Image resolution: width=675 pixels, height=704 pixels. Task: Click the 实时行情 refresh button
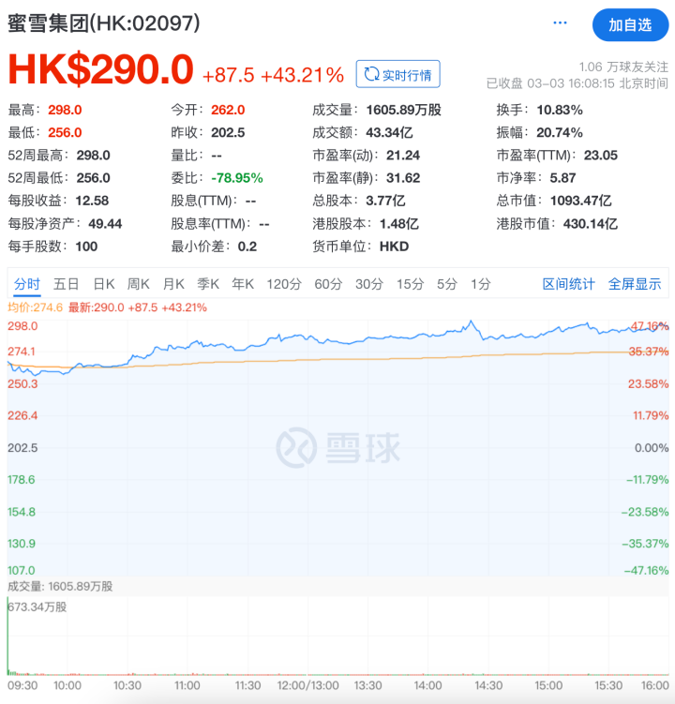(397, 74)
